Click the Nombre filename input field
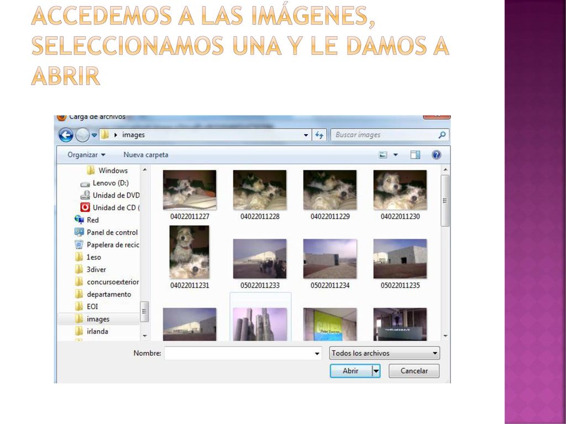This screenshot has width=566, height=424. point(243,353)
